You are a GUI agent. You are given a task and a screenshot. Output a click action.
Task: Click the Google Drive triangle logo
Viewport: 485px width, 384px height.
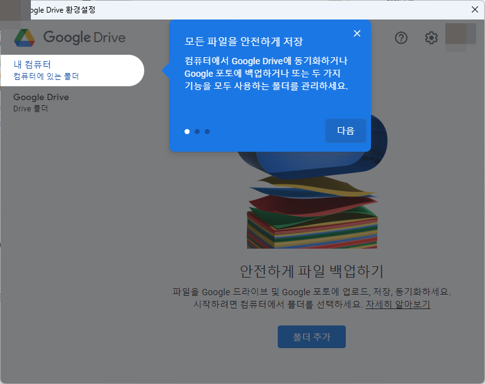(x=24, y=38)
